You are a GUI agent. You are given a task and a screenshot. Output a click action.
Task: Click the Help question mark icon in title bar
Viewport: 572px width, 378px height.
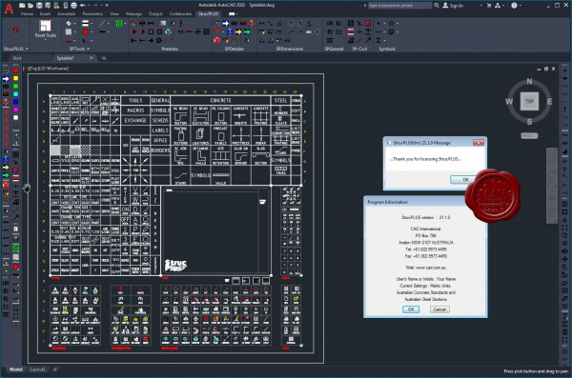point(514,5)
